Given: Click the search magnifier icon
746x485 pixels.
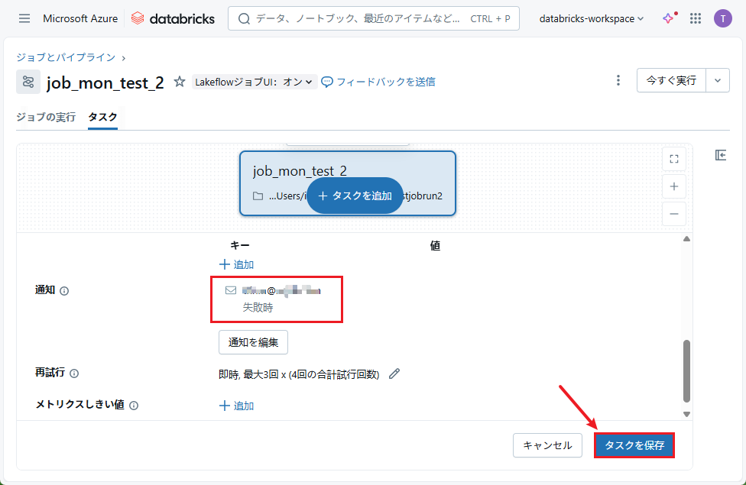Looking at the screenshot, I should (244, 18).
